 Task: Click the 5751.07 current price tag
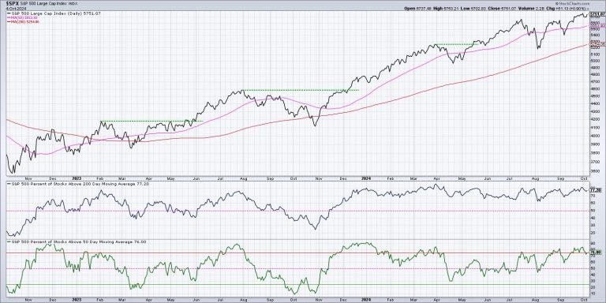pyautogui.click(x=597, y=14)
